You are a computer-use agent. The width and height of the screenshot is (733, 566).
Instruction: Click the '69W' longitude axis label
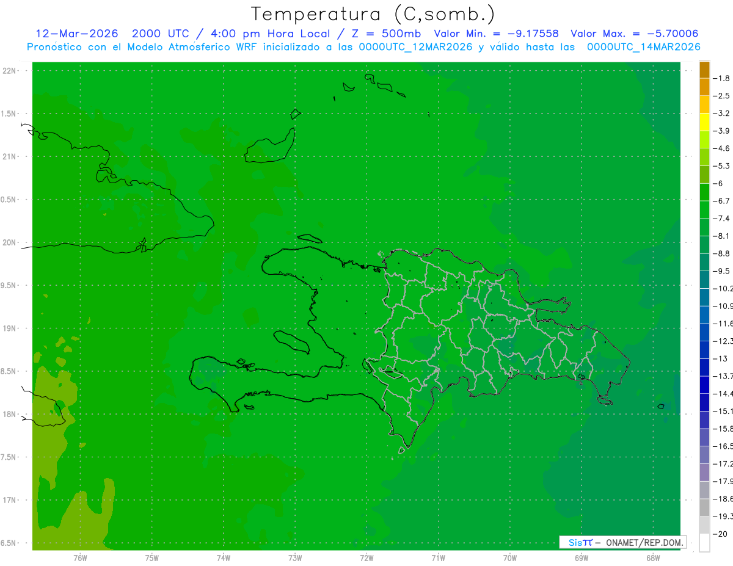[x=582, y=558]
